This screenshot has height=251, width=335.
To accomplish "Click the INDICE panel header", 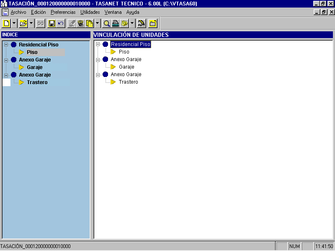I will tap(46, 35).
